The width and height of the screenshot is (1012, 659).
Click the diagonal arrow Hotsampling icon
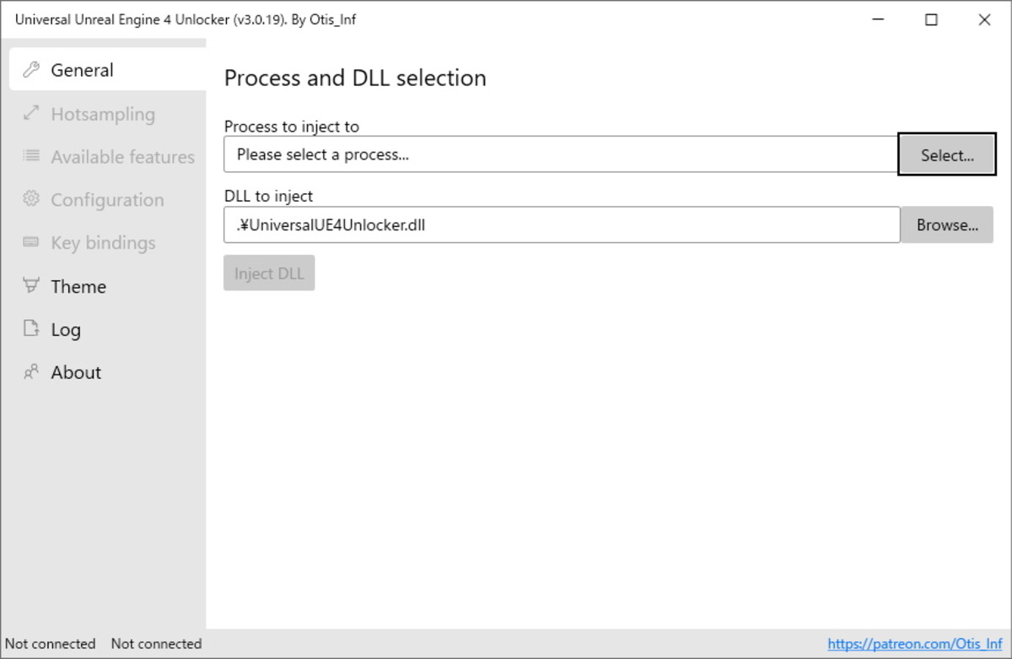coord(32,114)
